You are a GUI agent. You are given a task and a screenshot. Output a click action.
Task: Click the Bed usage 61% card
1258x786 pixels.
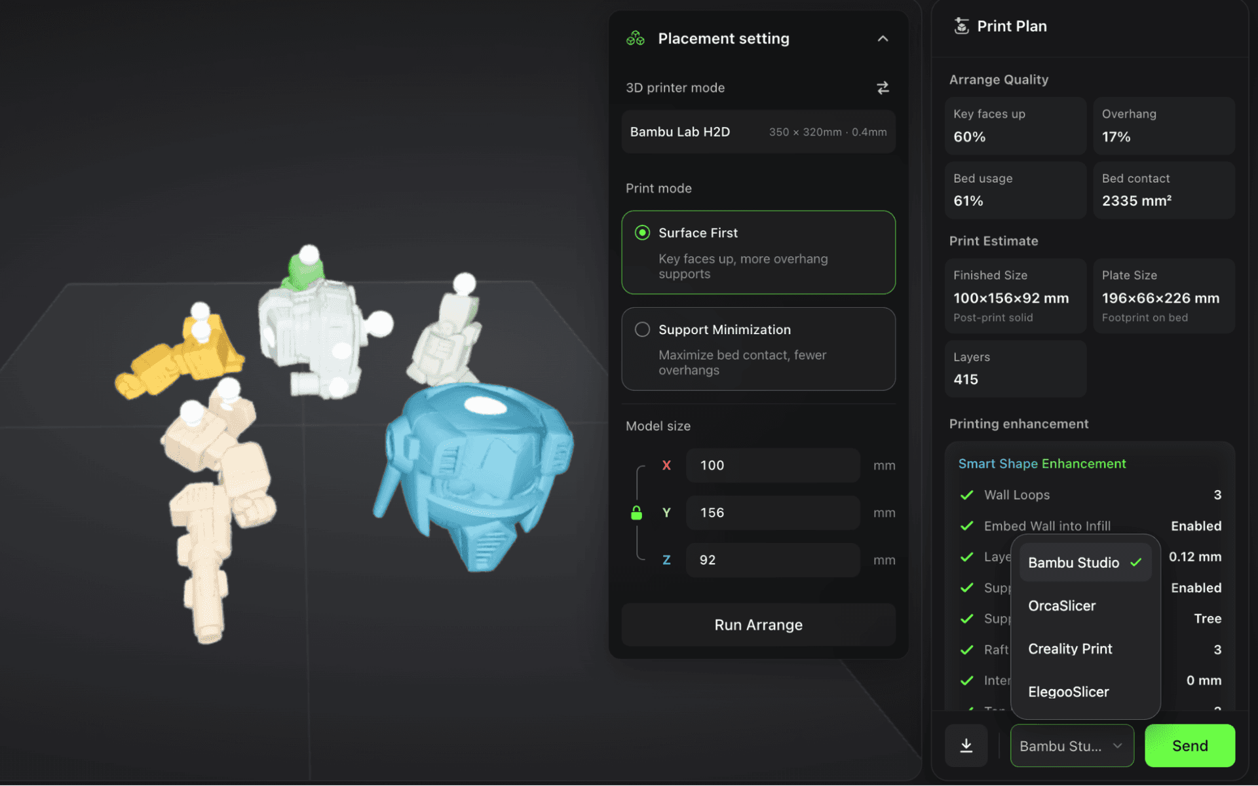1016,190
